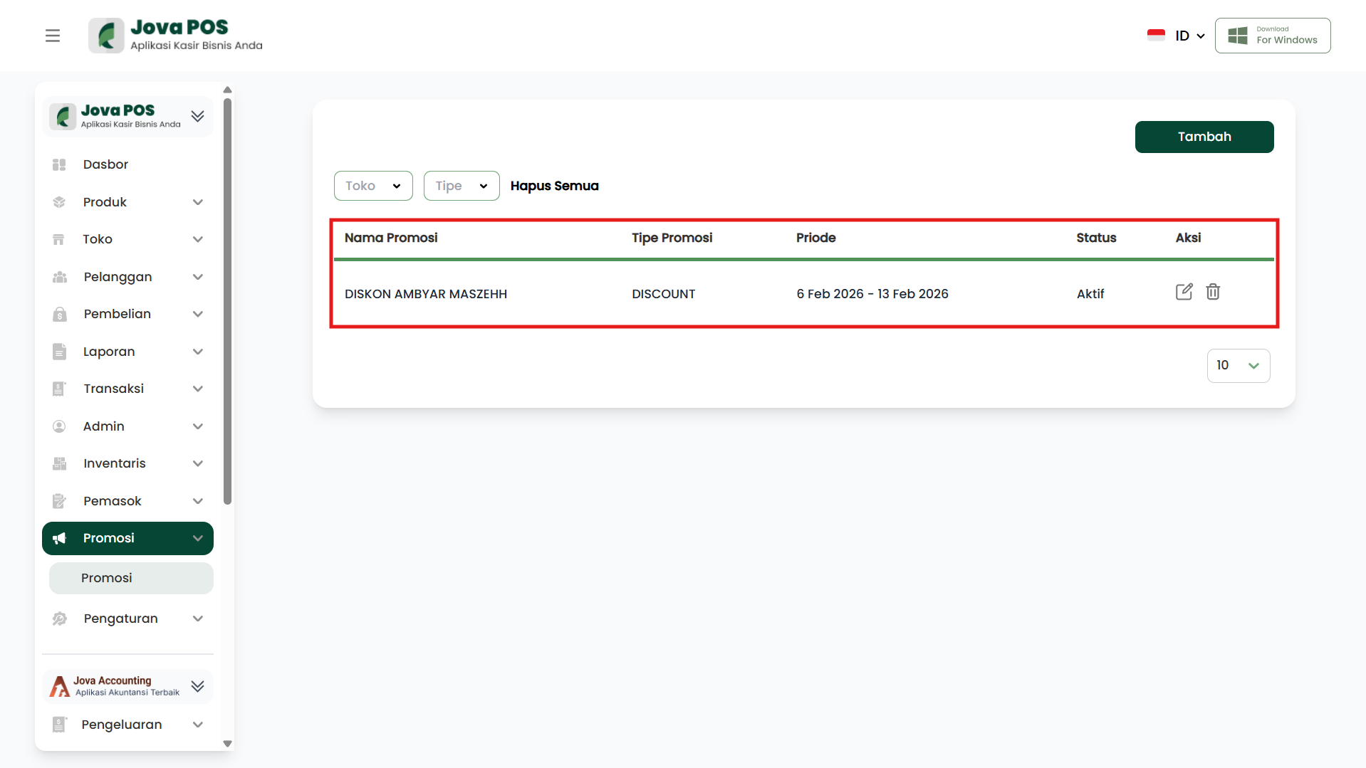The image size is (1366, 768).
Task: Click the Promosi megaphone icon
Action: tap(60, 538)
